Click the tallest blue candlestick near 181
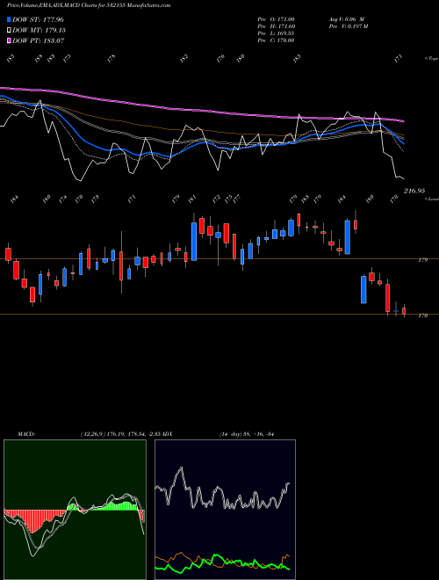 click(194, 242)
